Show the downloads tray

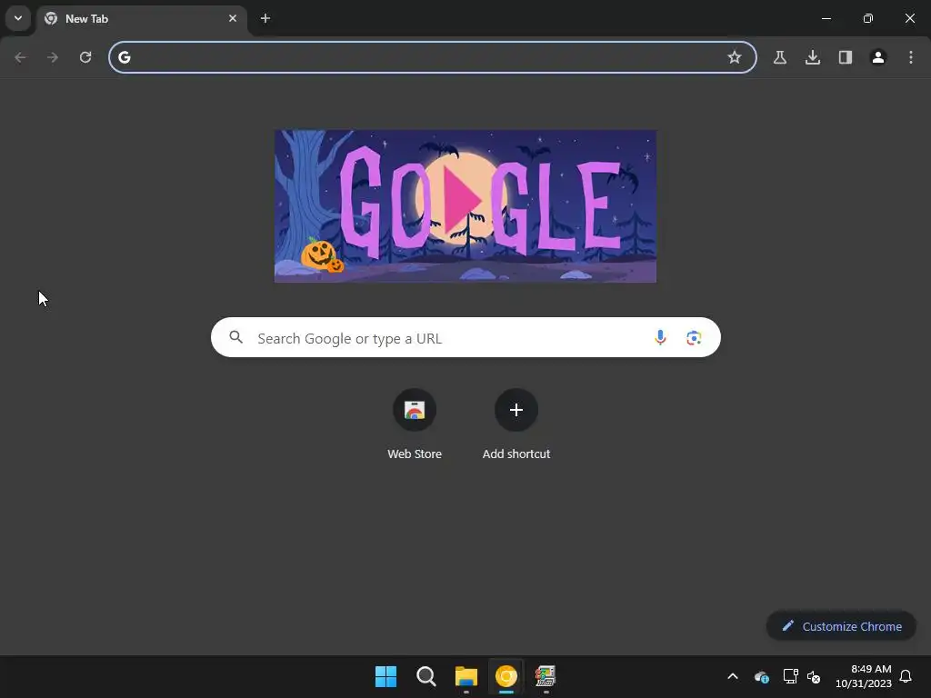pyautogui.click(x=813, y=57)
